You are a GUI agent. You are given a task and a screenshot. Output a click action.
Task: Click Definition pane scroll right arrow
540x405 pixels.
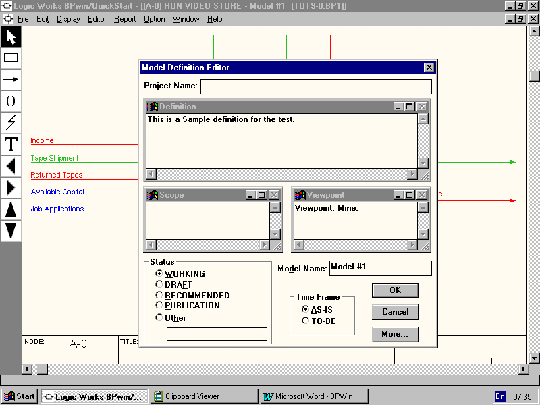[x=412, y=174]
